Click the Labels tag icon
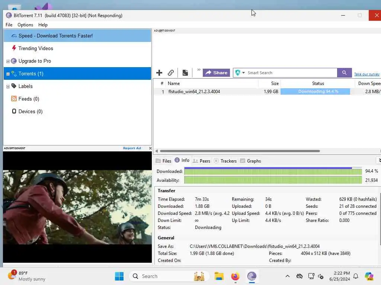This screenshot has width=381, height=285. [x=14, y=86]
